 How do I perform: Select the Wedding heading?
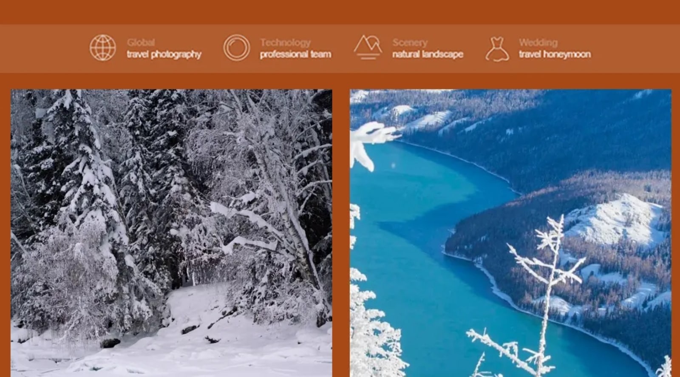coord(538,43)
